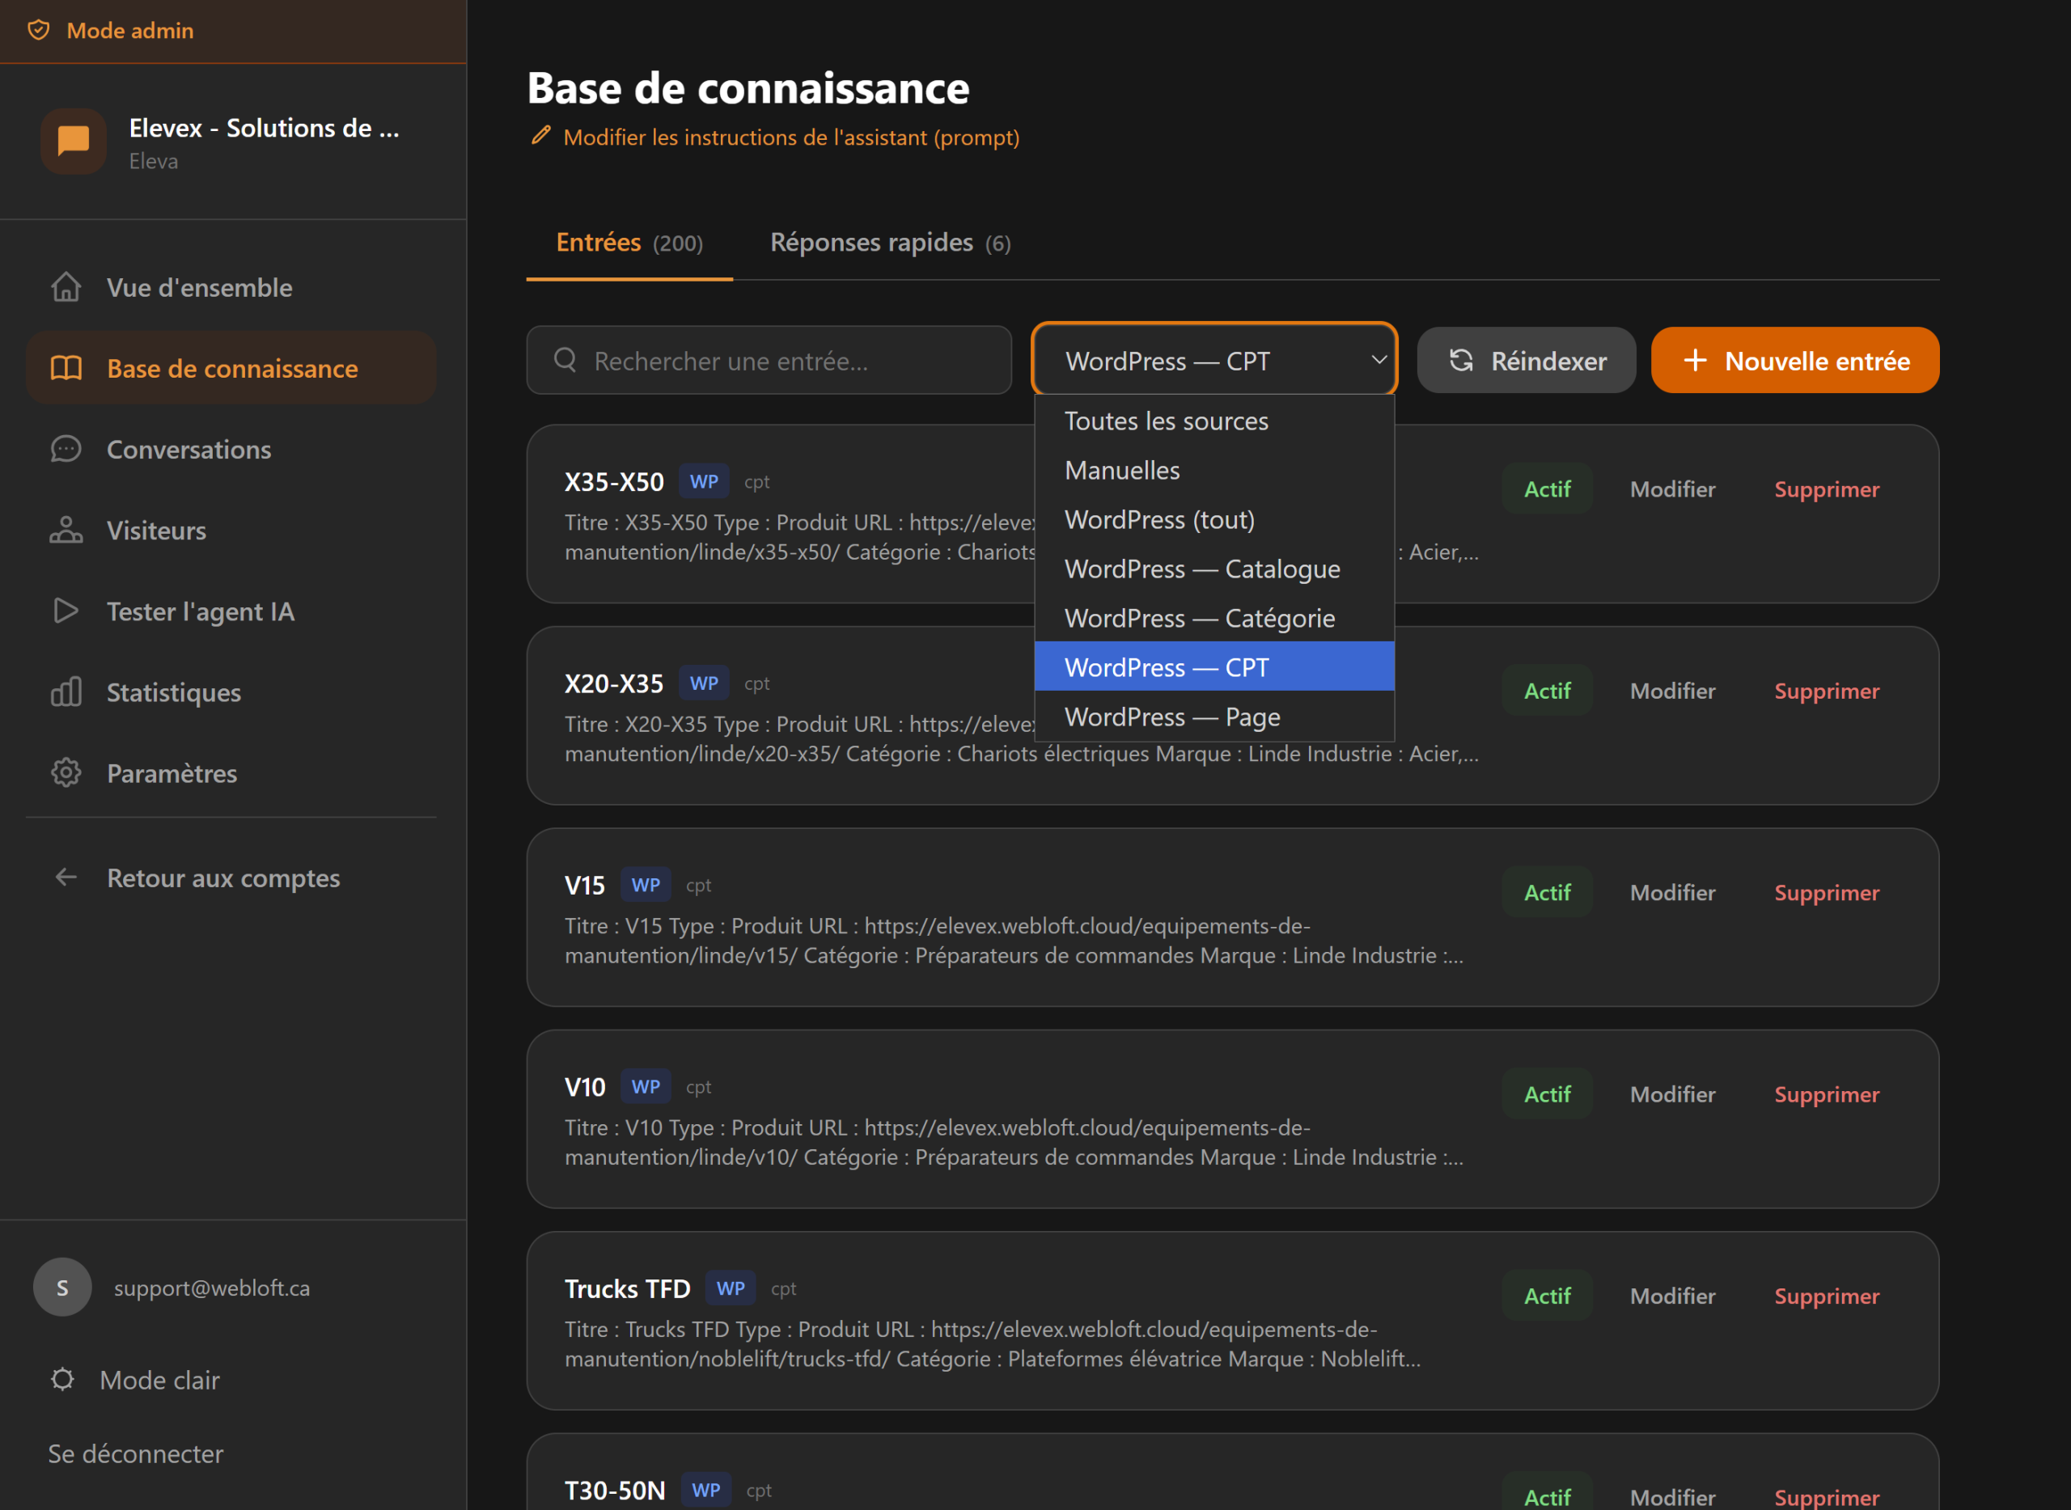Open Vue d'ensemble in sidebar
The height and width of the screenshot is (1510, 2071).
[231, 287]
